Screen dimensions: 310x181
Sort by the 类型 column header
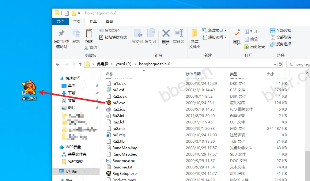233,74
